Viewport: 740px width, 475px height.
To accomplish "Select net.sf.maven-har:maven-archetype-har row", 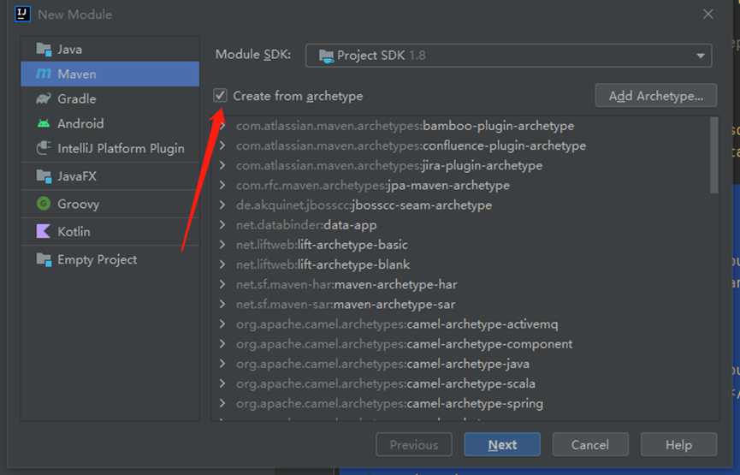I will tap(460, 284).
